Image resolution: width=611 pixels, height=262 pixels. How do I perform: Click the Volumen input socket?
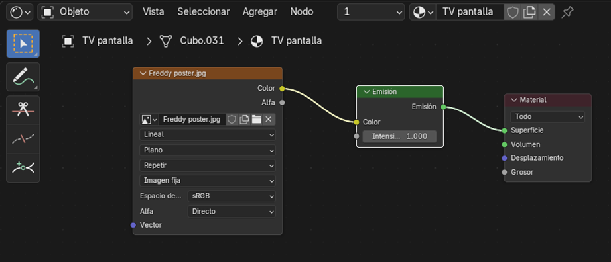click(504, 145)
